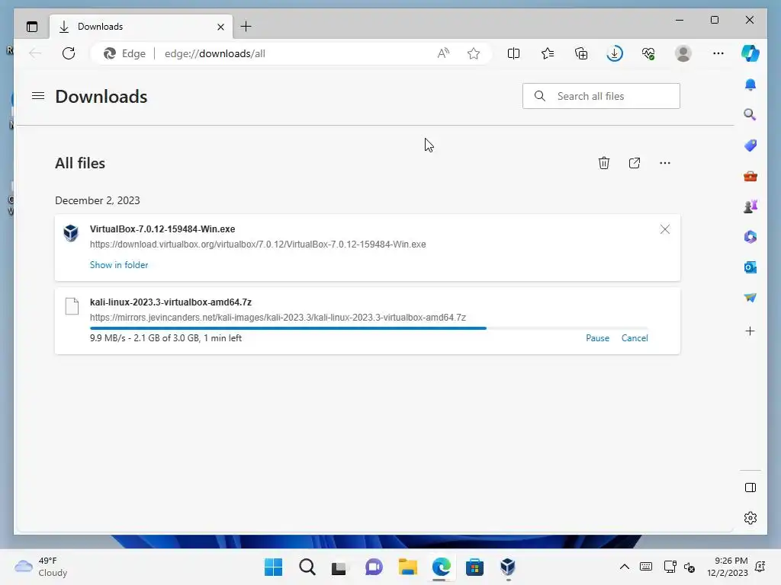
Task: Open the Shopping tag sidebar icon
Action: pos(750,145)
